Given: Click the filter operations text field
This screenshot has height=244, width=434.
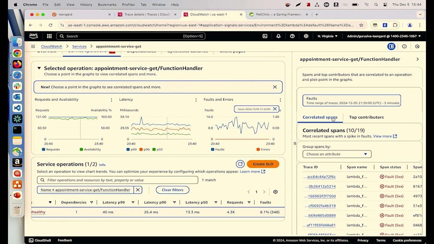Looking at the screenshot, I should (118, 180).
